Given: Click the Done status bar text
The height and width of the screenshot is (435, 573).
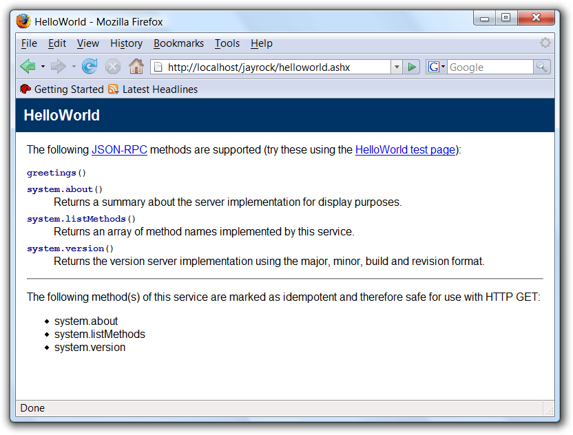Looking at the screenshot, I should click(32, 408).
